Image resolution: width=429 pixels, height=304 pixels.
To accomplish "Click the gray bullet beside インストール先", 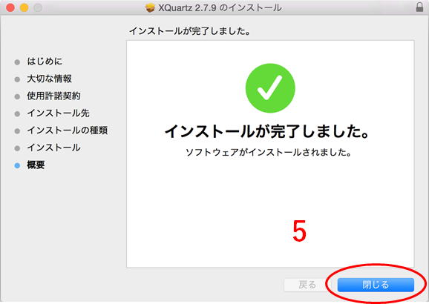I will tap(17, 113).
